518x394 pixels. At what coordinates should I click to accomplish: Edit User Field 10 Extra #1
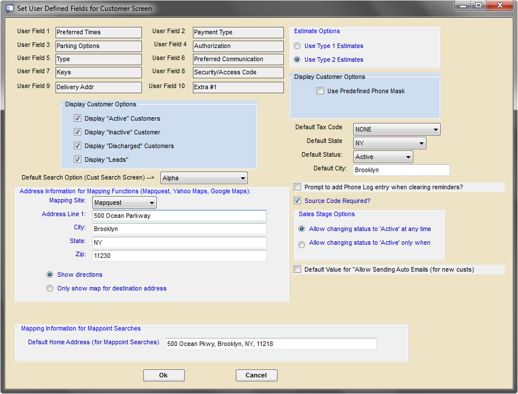pyautogui.click(x=238, y=87)
